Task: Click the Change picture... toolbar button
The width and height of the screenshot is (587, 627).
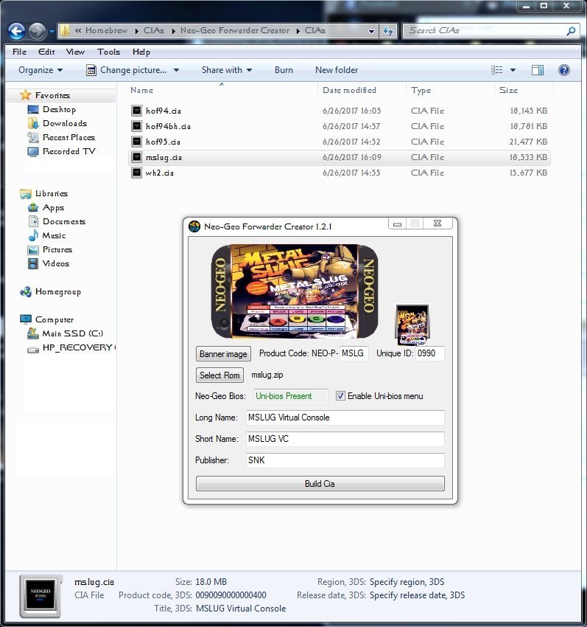Action: pyautogui.click(x=126, y=70)
